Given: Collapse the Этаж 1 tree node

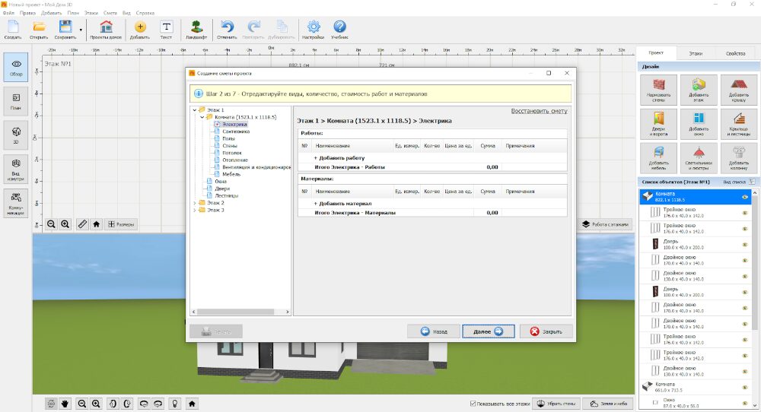Looking at the screenshot, I should (195, 110).
